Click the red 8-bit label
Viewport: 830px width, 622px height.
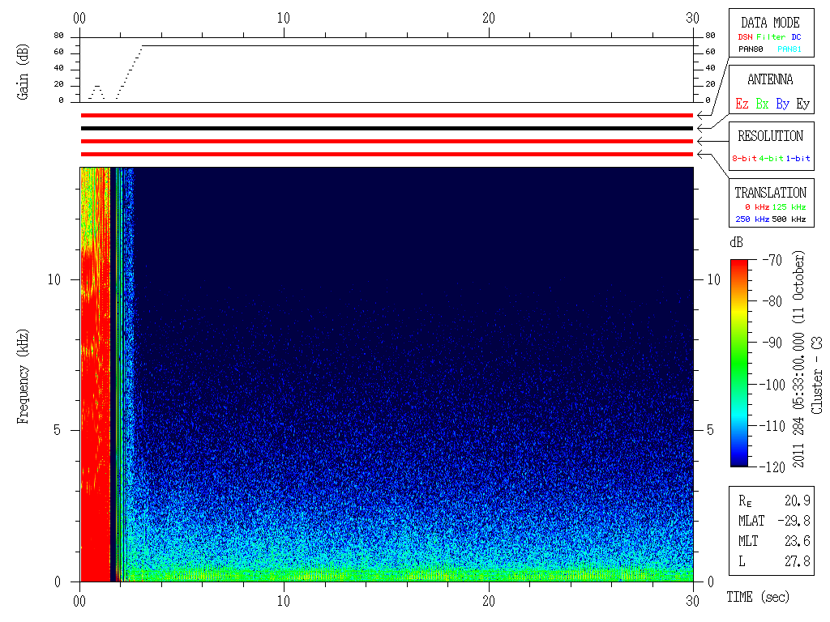[744, 158]
